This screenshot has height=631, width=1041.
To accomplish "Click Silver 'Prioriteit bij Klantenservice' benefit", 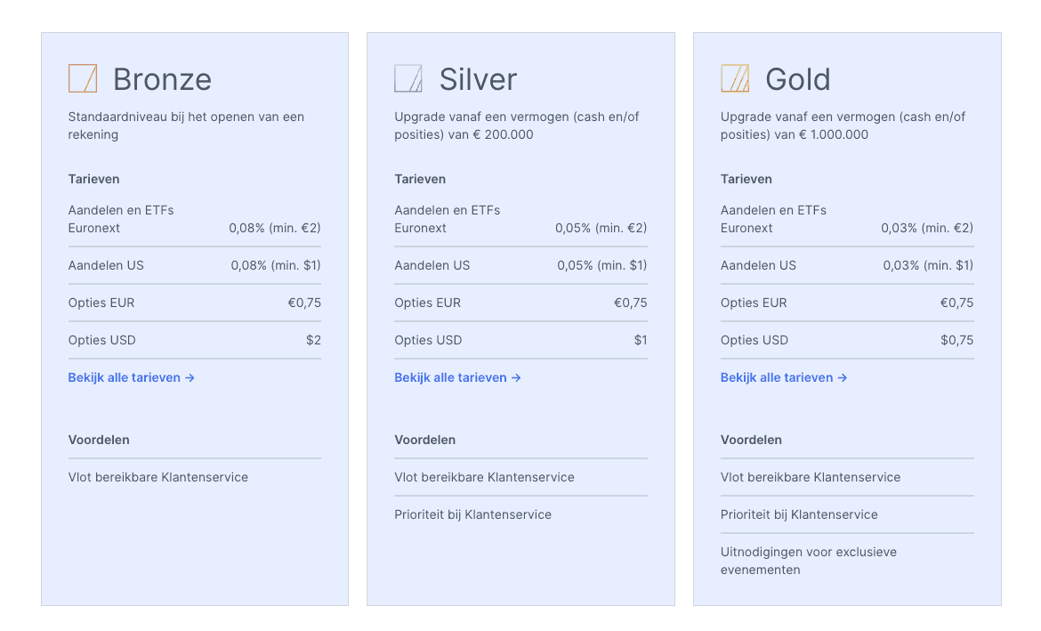I will (472, 514).
